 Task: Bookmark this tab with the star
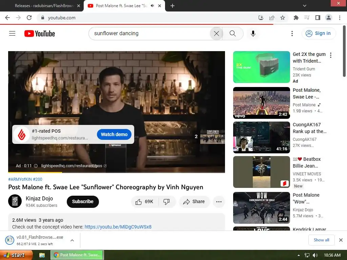(x=283, y=18)
